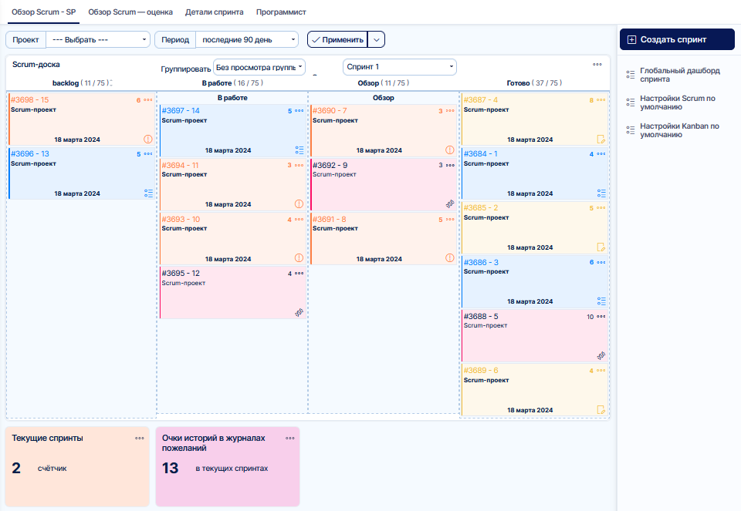Open the Детали спринта tab
Viewport: 741px width, 511px height.
pos(214,12)
